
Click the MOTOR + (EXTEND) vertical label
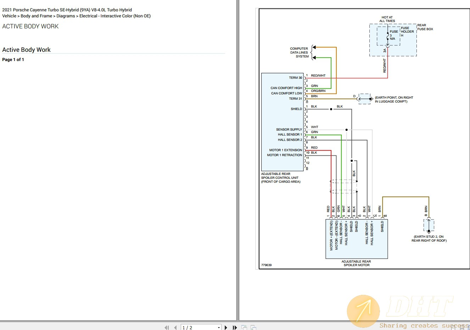(x=331, y=236)
